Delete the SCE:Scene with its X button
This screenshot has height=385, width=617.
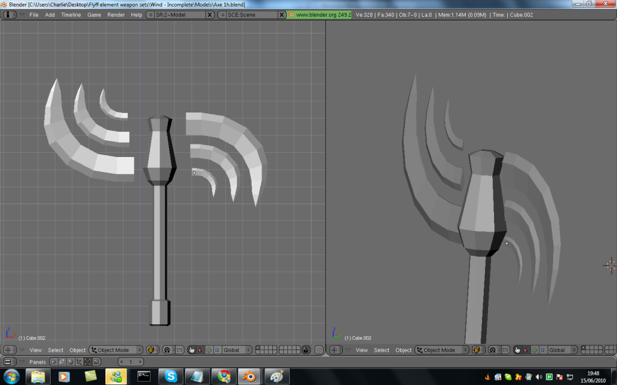tap(282, 14)
